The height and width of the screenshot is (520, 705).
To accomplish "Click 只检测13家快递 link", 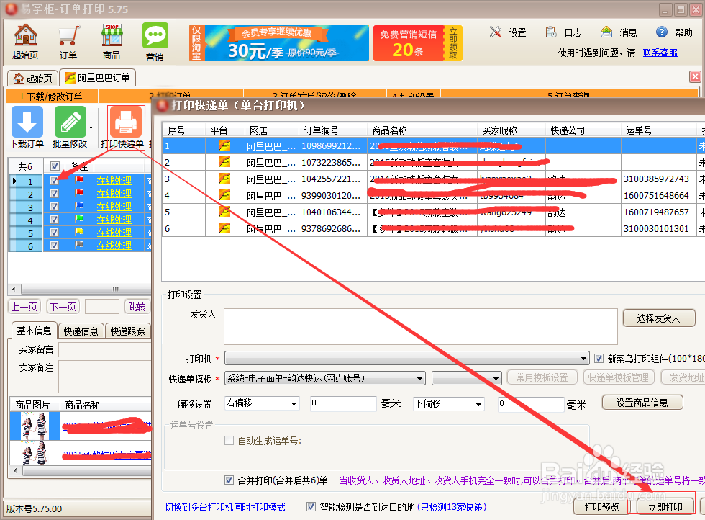I will 452,507.
